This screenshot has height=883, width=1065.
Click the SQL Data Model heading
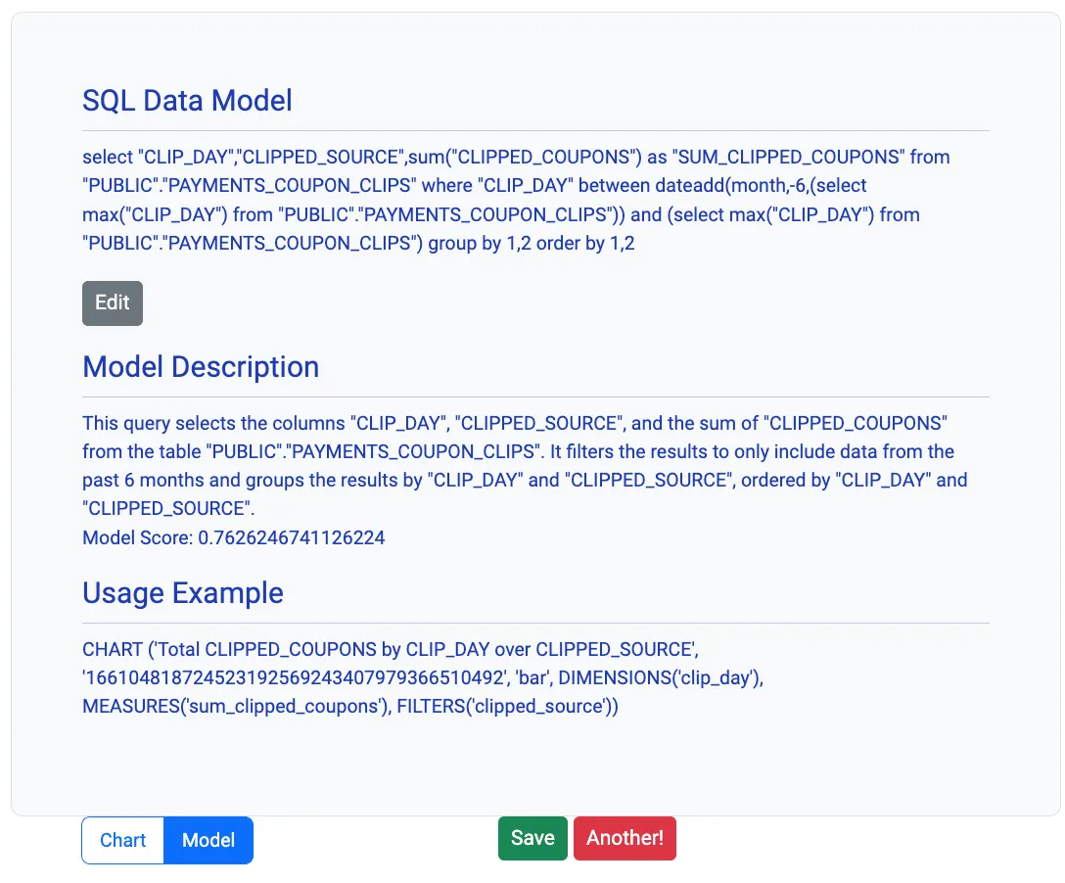click(x=187, y=100)
